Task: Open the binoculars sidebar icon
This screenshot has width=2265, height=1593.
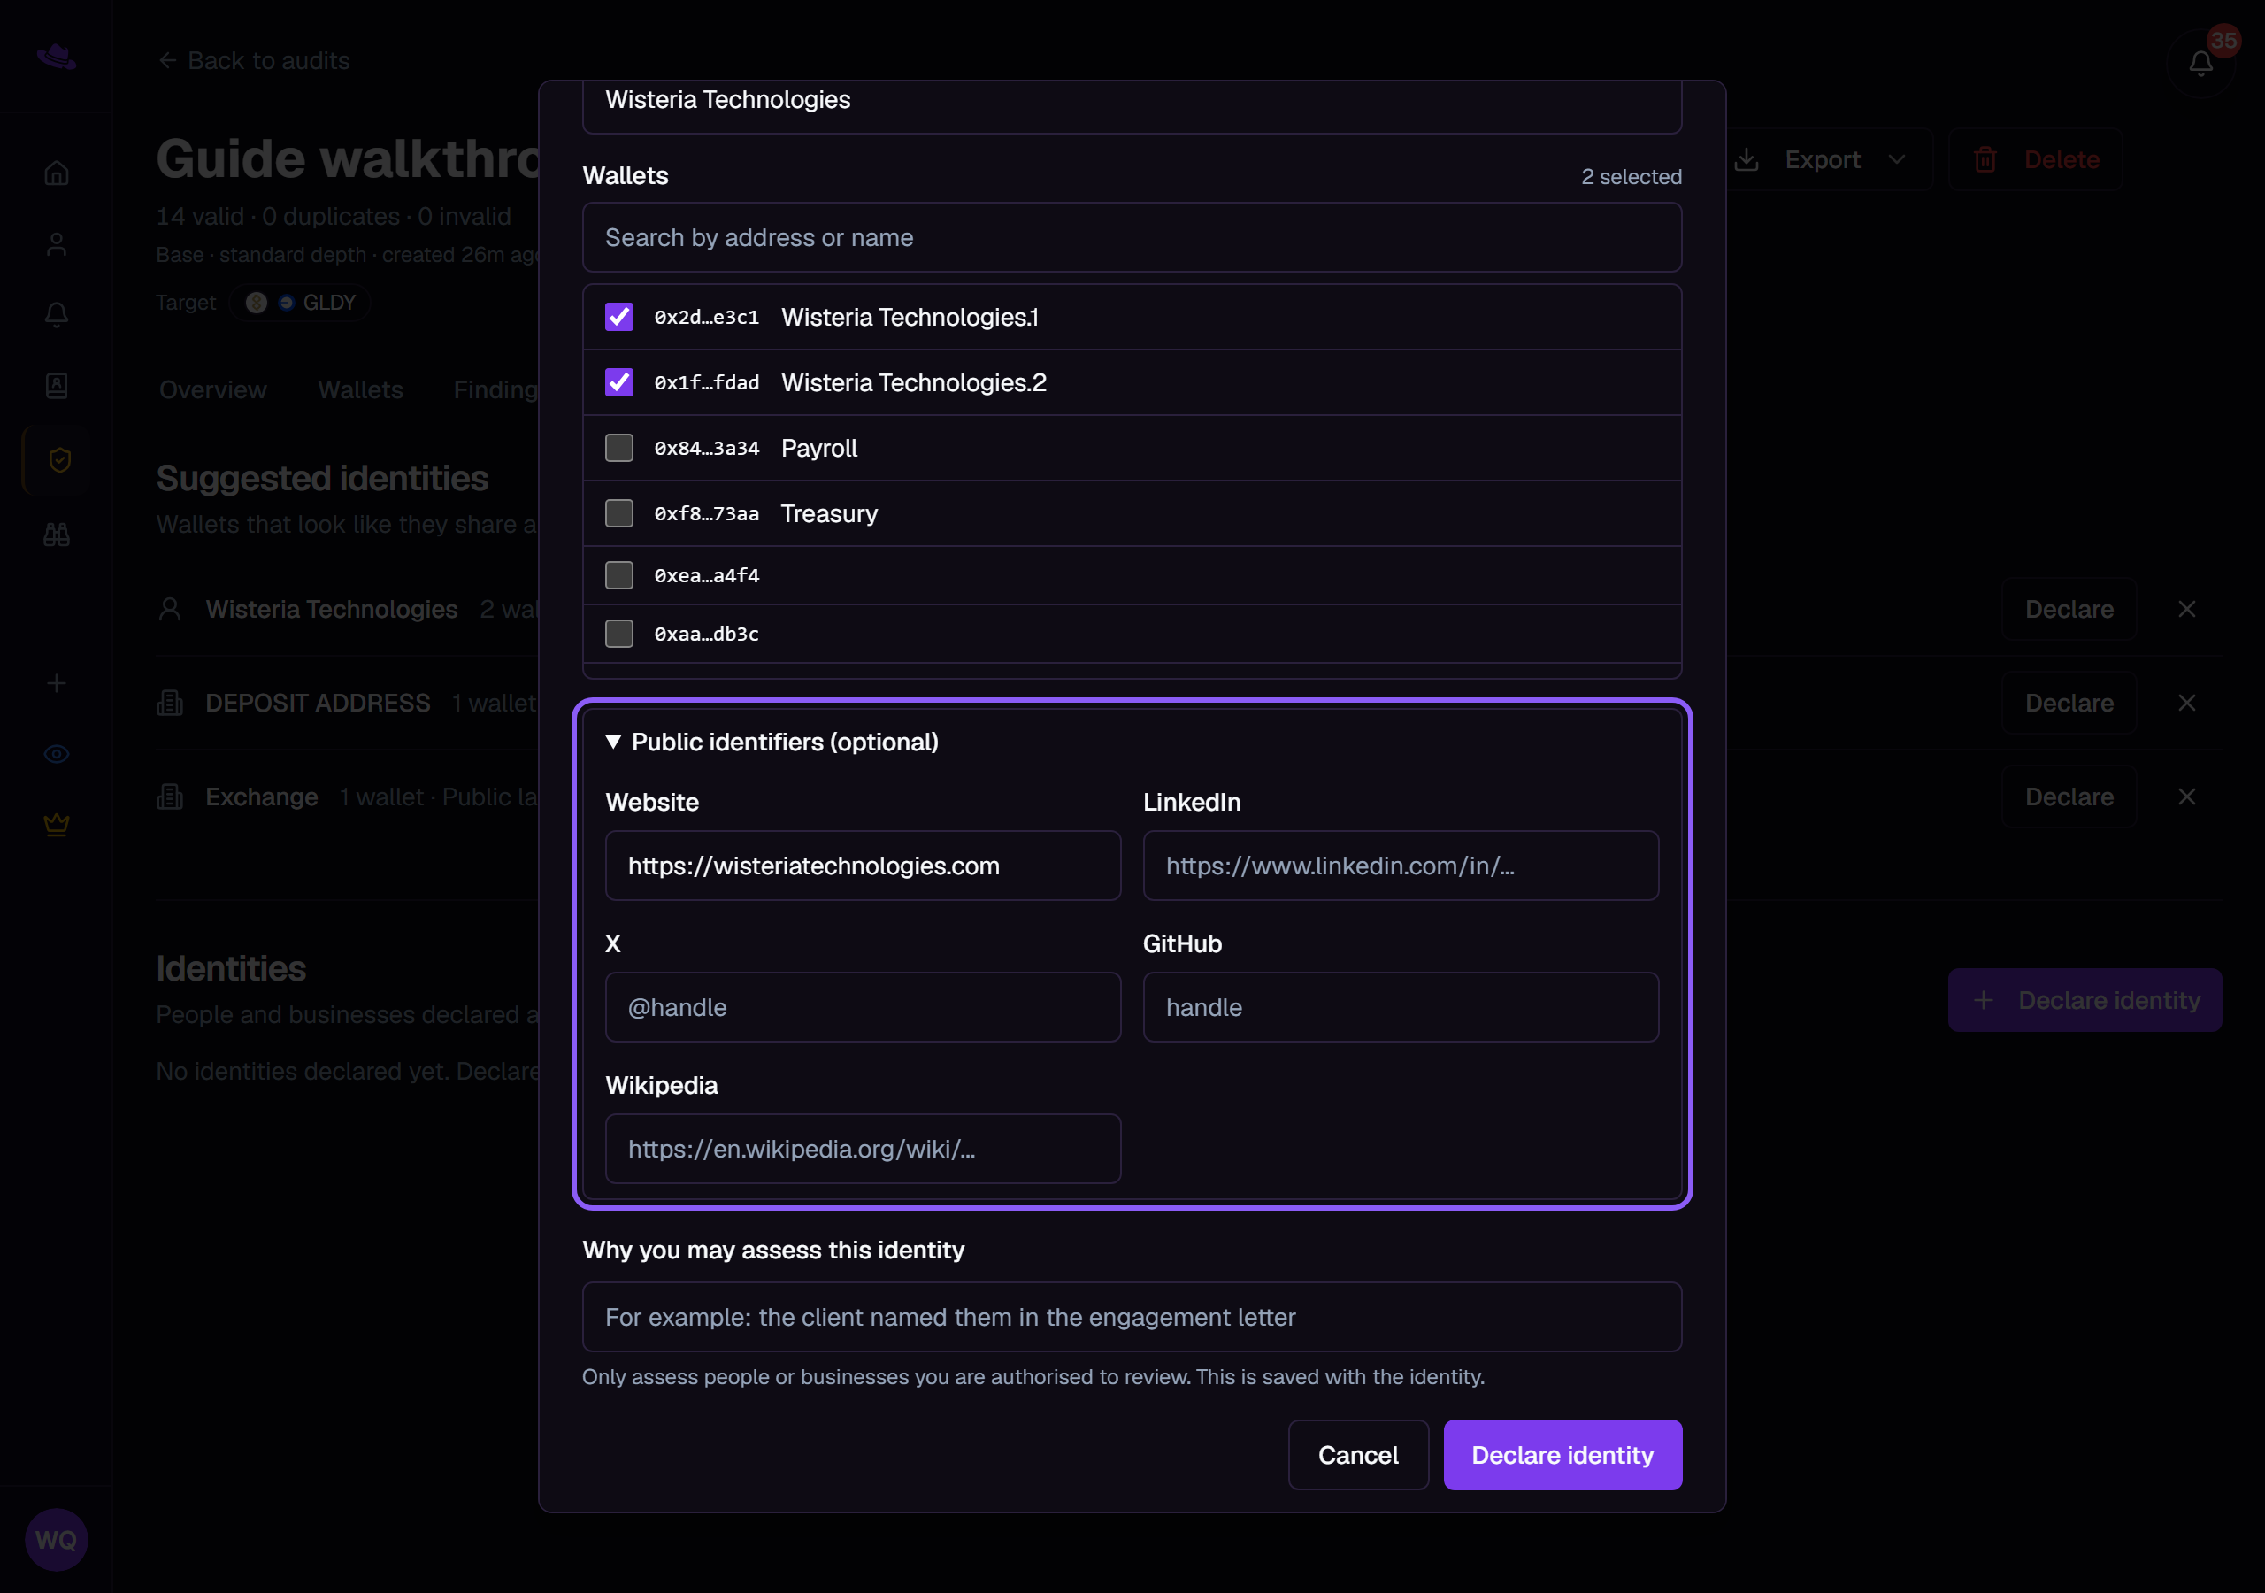Action: [x=57, y=535]
